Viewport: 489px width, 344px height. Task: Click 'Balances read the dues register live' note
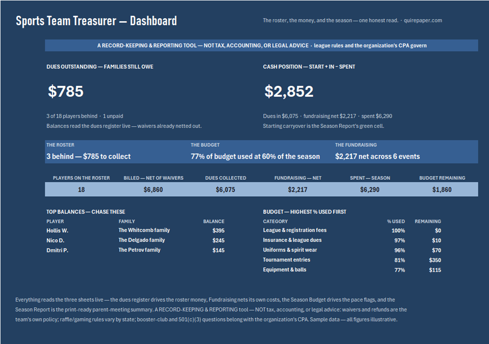pyautogui.click(x=124, y=126)
